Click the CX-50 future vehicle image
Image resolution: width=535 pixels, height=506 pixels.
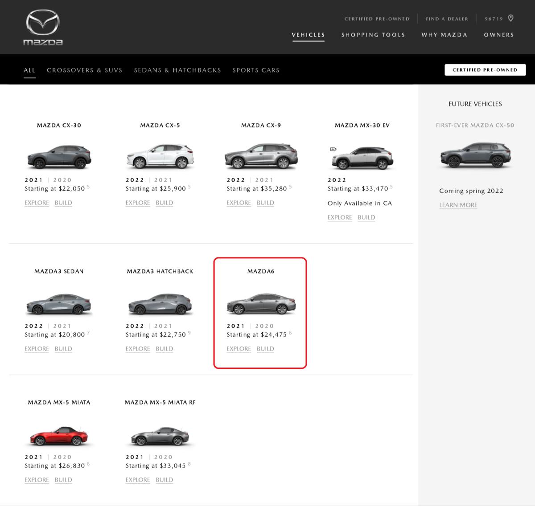pos(475,155)
